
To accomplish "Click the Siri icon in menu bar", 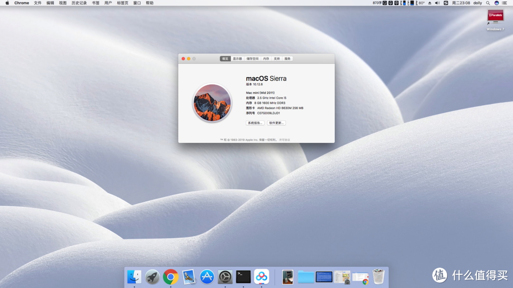I will [497, 3].
